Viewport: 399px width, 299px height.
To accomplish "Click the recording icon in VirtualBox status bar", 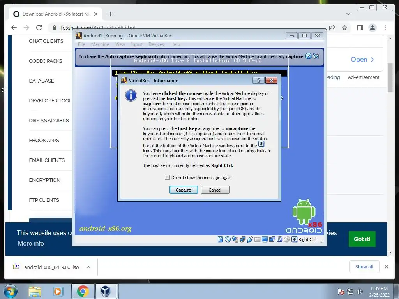I will [272, 239].
